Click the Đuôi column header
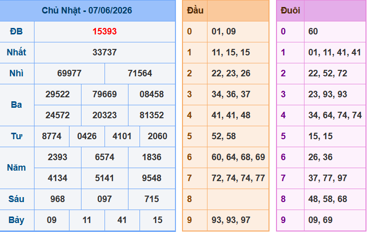368x232 pixels. [x=290, y=10]
